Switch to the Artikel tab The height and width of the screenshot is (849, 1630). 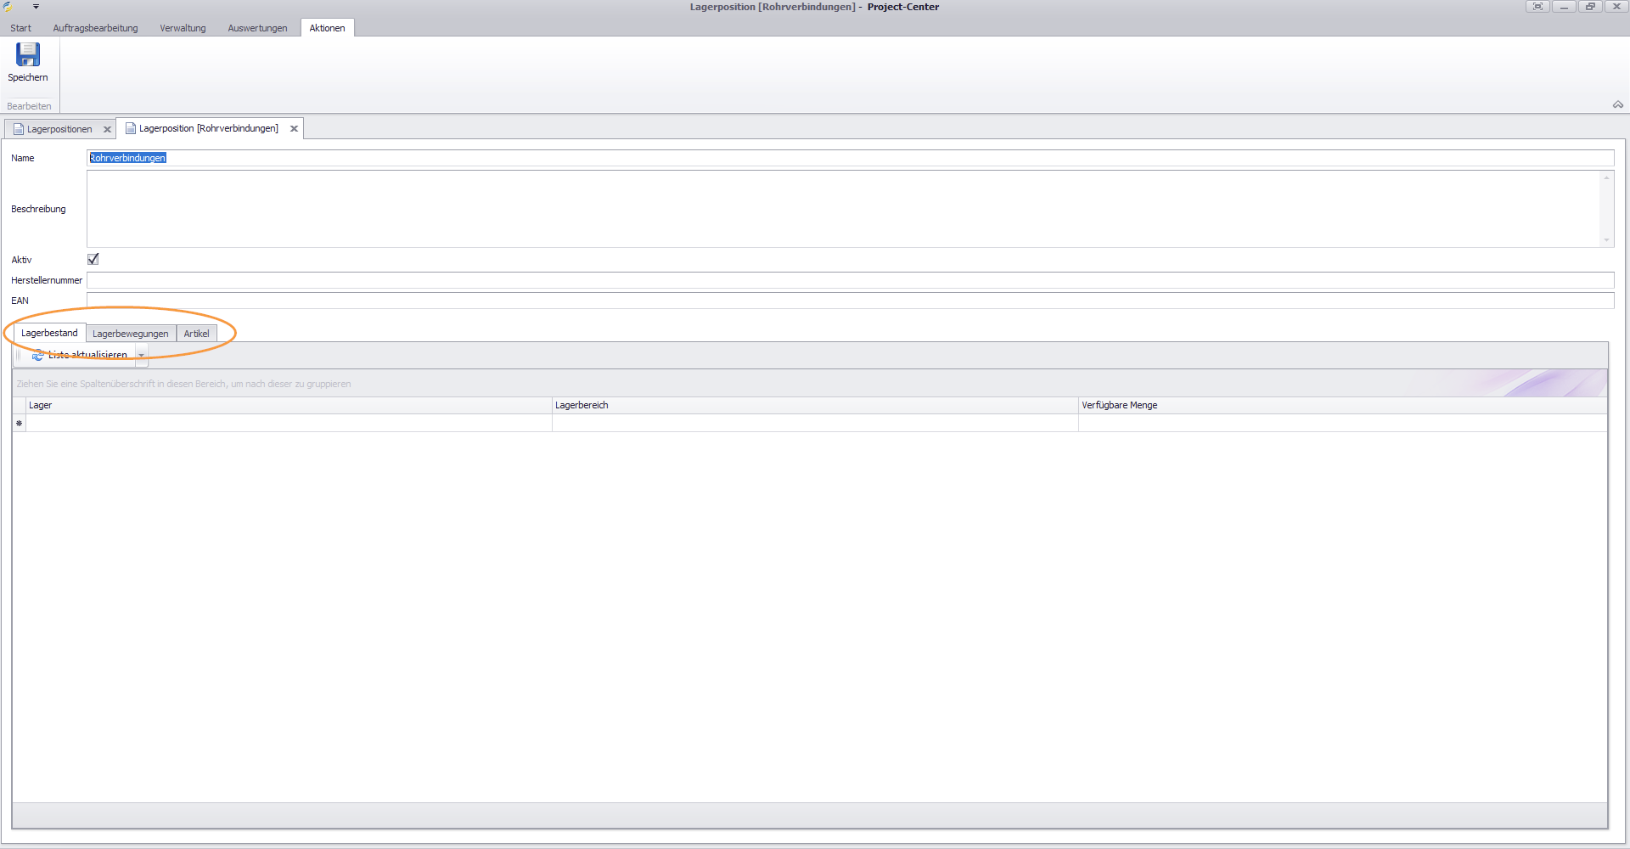[196, 334]
